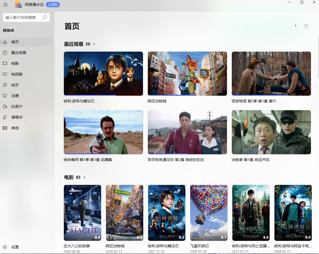Open 设置 at sidebar bottom
This screenshot has width=319, height=254.
[x=27, y=247]
